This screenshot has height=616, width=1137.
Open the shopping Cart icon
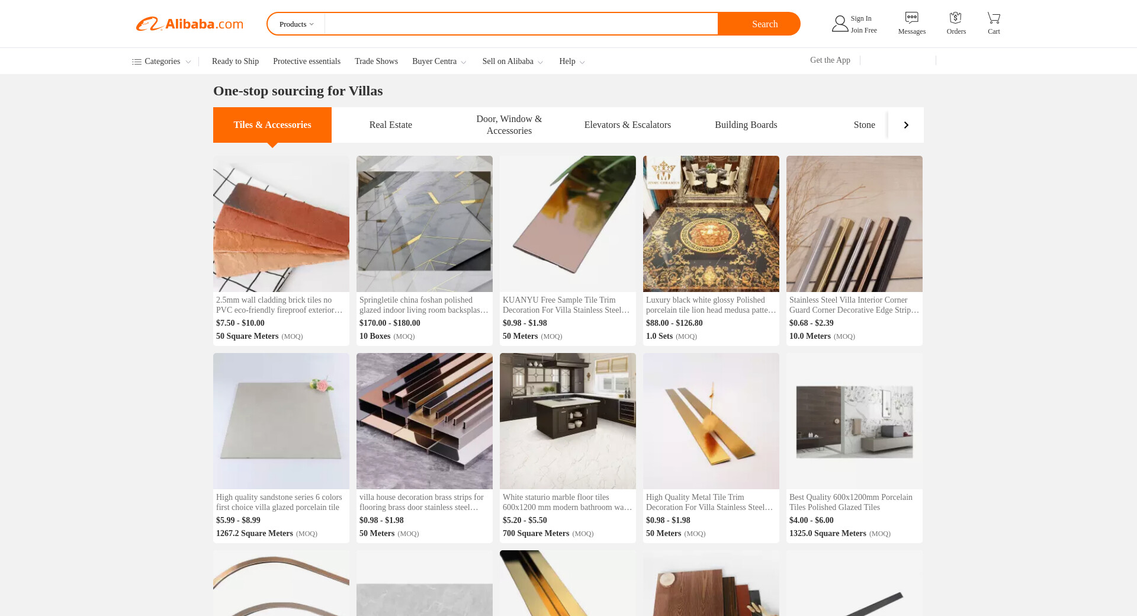click(994, 18)
